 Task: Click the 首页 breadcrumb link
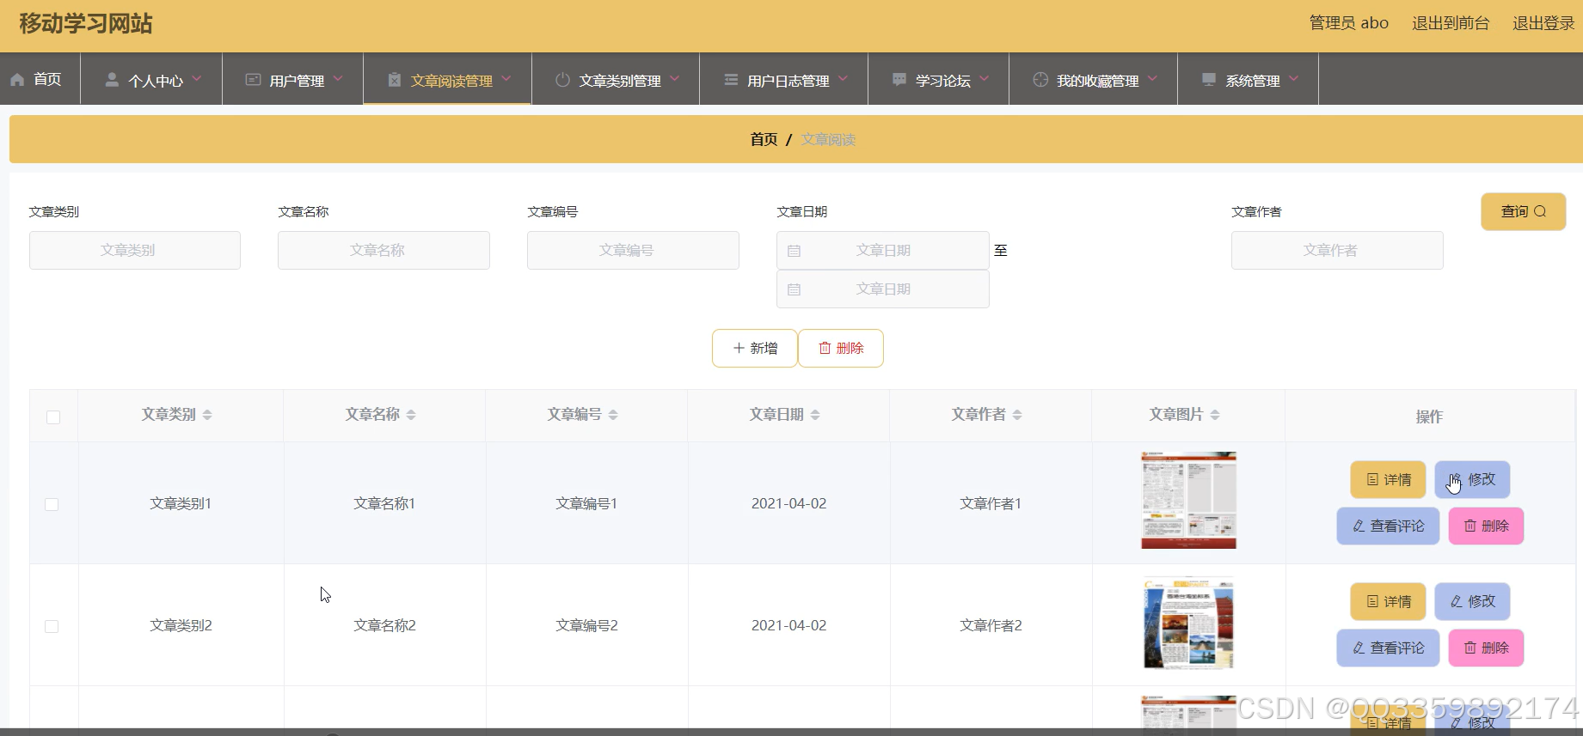tap(764, 139)
